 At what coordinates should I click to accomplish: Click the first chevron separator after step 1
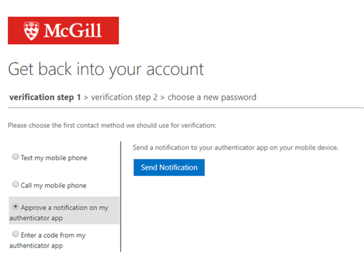(x=86, y=98)
